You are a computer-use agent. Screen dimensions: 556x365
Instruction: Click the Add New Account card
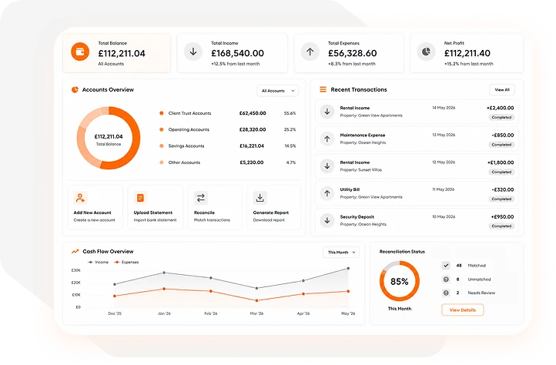(95, 207)
